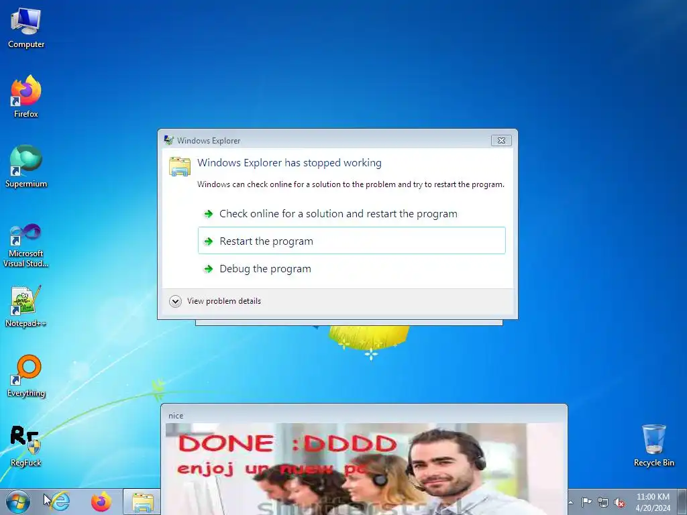Open the Recycle Bin icon

point(653,445)
